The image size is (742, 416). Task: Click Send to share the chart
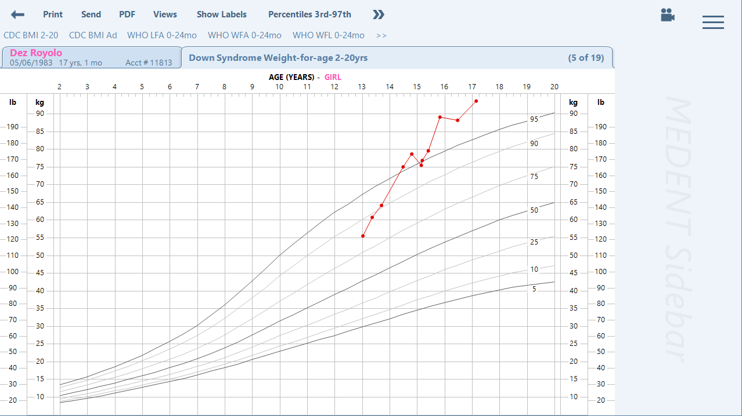tap(91, 14)
